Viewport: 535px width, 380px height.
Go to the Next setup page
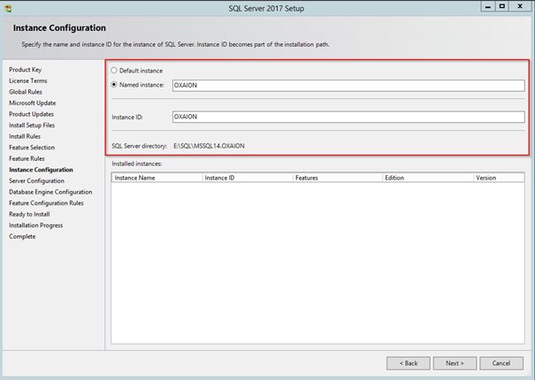click(455, 363)
